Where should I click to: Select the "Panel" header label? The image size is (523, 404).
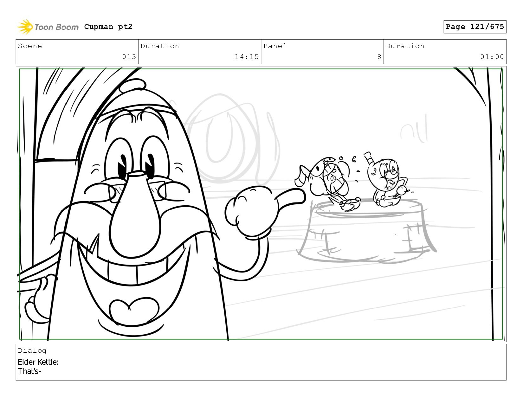tap(275, 46)
